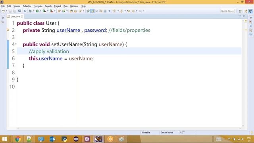Click the Smart Insert status field

tap(167, 132)
